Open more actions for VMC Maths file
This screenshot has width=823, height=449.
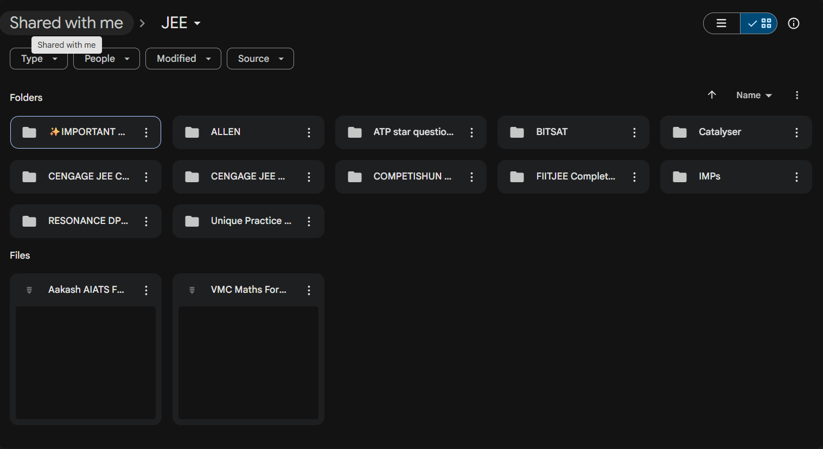[x=309, y=290]
